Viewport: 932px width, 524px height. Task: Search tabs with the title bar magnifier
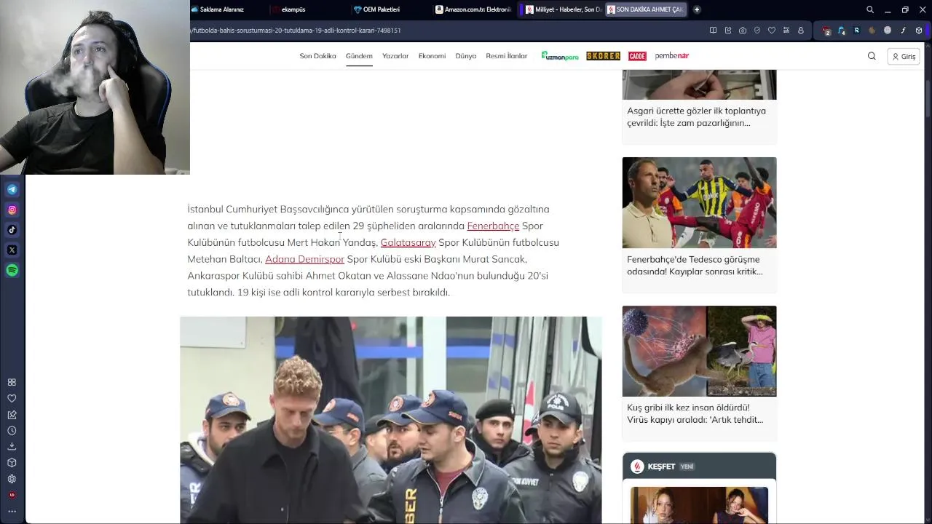point(869,9)
